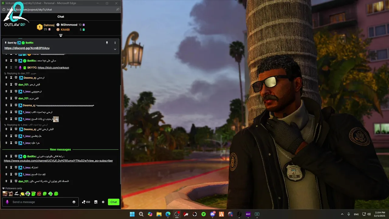Image resolution: width=389 pixels, height=219 pixels.
Task: Open the kick.com/varkoun link
Action: [x=53, y=68]
